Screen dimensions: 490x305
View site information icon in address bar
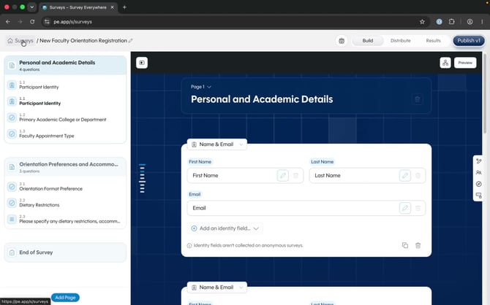click(x=47, y=22)
